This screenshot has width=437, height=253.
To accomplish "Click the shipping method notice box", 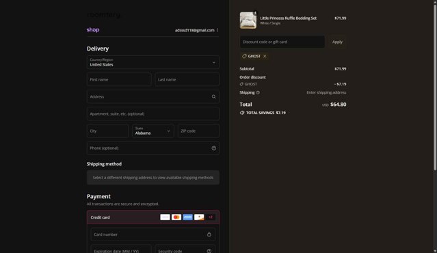I will (153, 178).
